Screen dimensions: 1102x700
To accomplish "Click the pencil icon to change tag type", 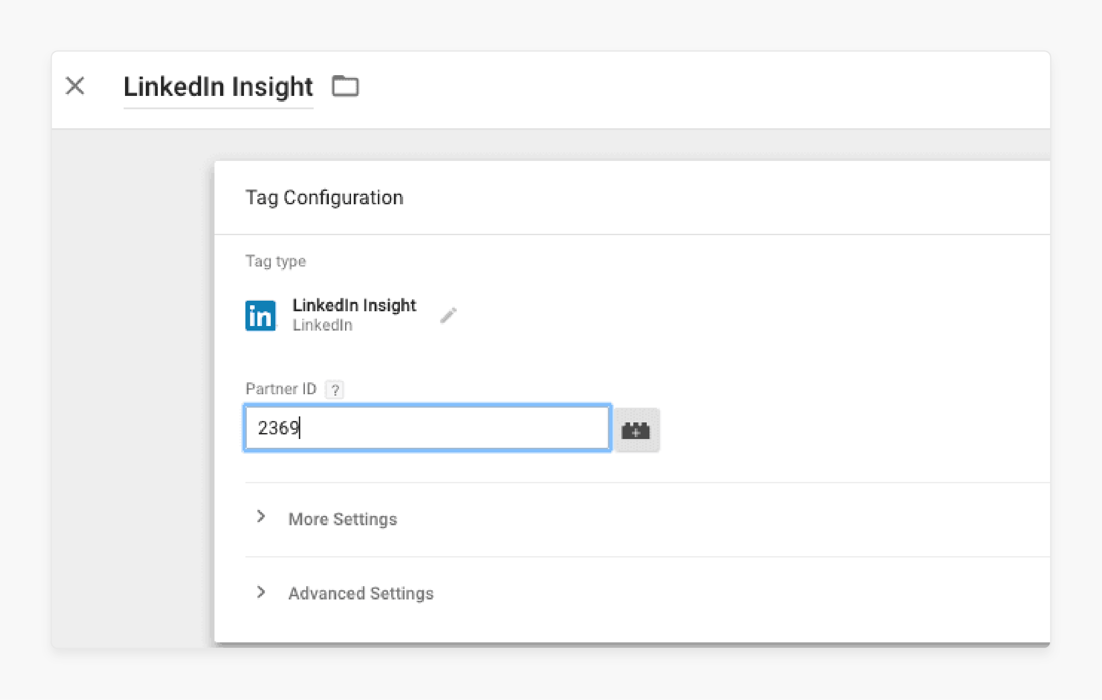I will 448,315.
